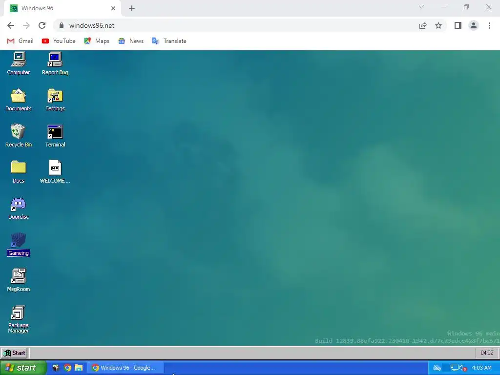The width and height of the screenshot is (500, 375).
Task: Click the site lock icon
Action: pos(62,25)
